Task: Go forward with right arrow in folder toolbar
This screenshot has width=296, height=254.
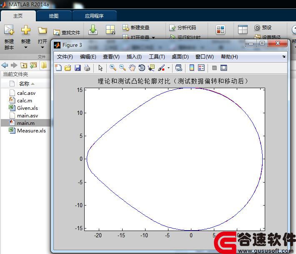Action: point(14,66)
